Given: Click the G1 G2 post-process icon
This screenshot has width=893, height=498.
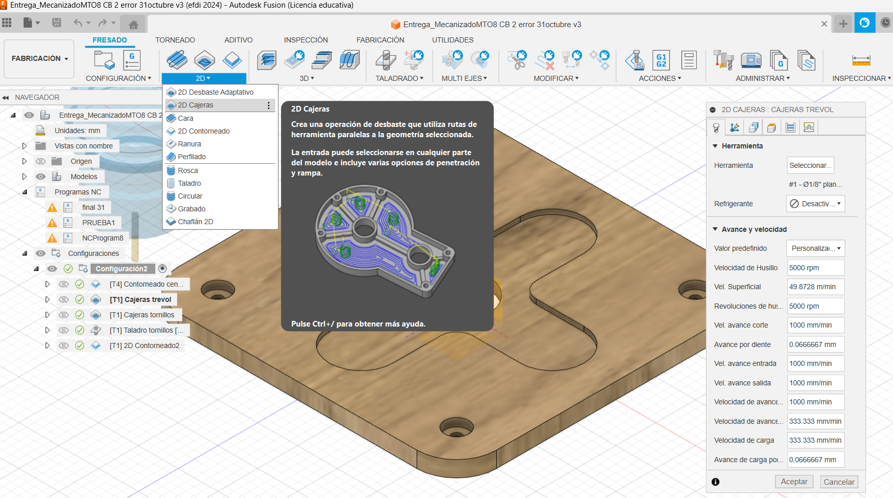Looking at the screenshot, I should tap(661, 60).
